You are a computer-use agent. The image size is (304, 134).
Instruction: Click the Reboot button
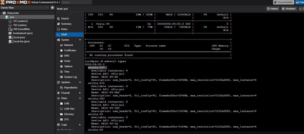pos(273,9)
